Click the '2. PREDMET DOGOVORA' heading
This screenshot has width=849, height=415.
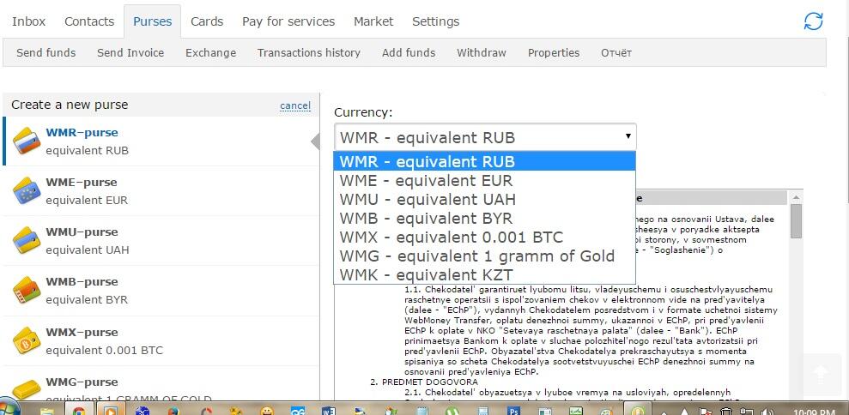[x=424, y=382]
